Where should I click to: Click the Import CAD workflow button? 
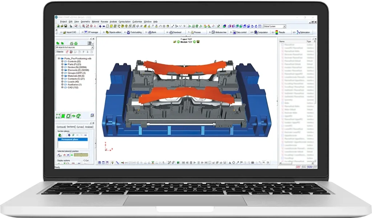(69, 32)
